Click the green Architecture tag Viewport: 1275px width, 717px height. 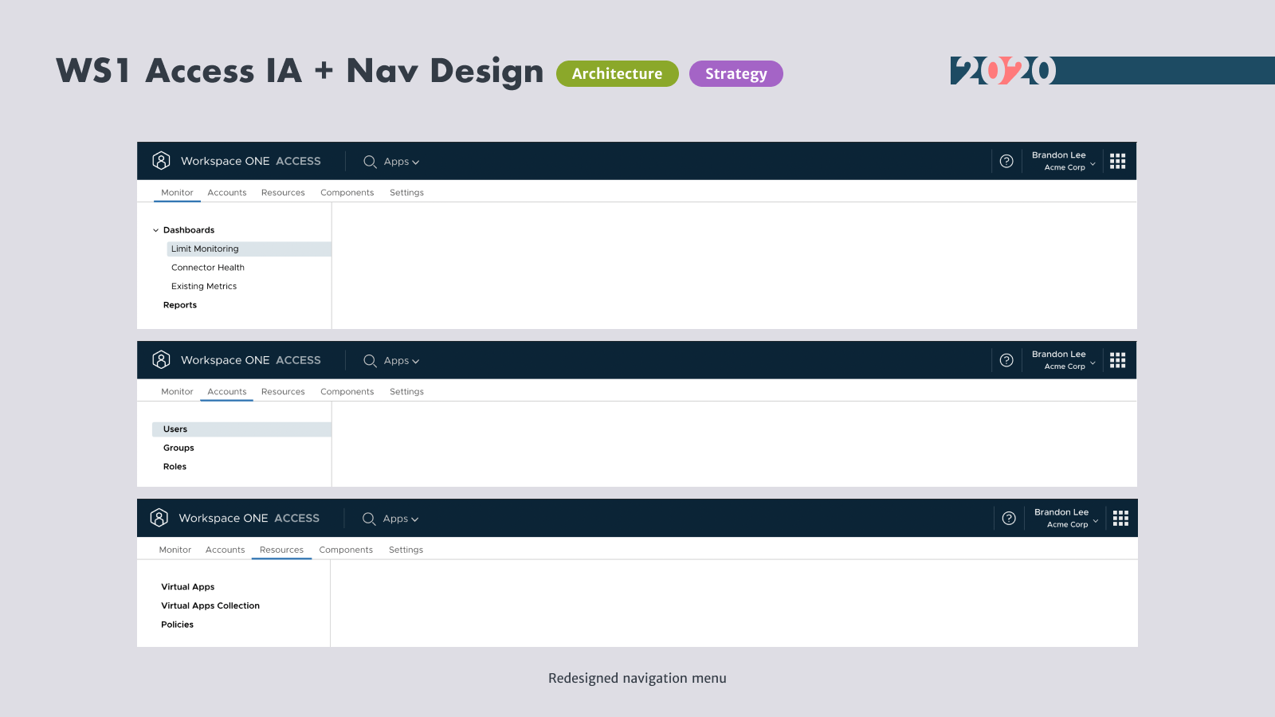coord(617,74)
